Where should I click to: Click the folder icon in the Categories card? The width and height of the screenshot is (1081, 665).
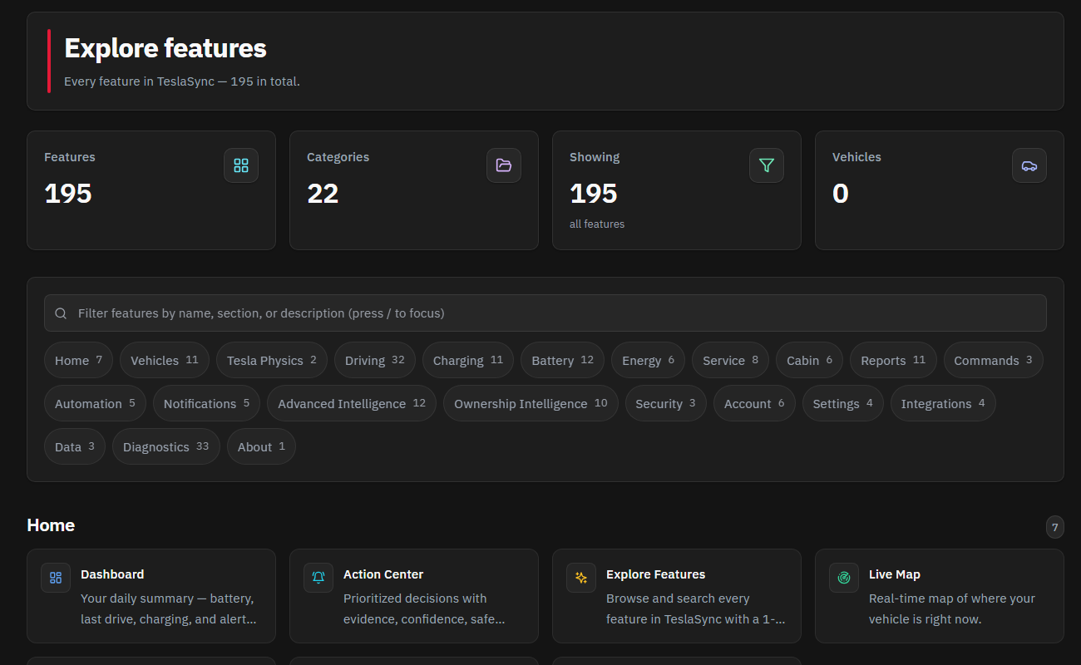504,165
